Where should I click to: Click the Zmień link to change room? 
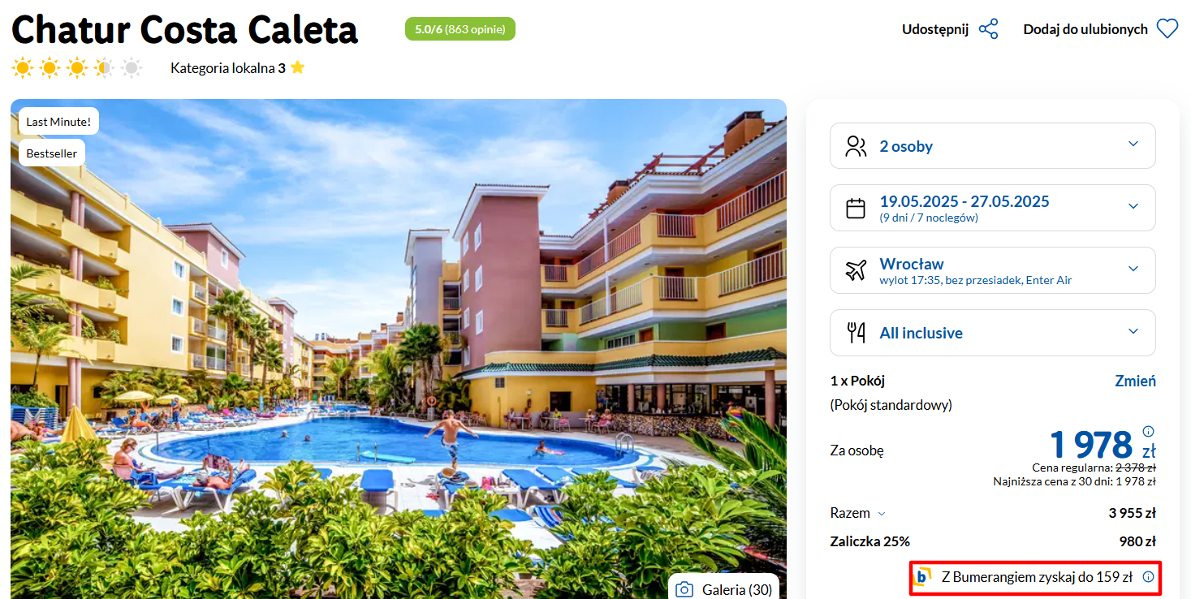point(1135,381)
